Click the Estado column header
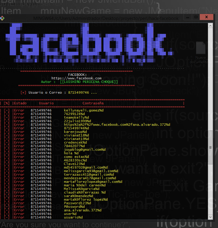Image resolution: width=218 pixels, height=228 pixels. point(20,103)
